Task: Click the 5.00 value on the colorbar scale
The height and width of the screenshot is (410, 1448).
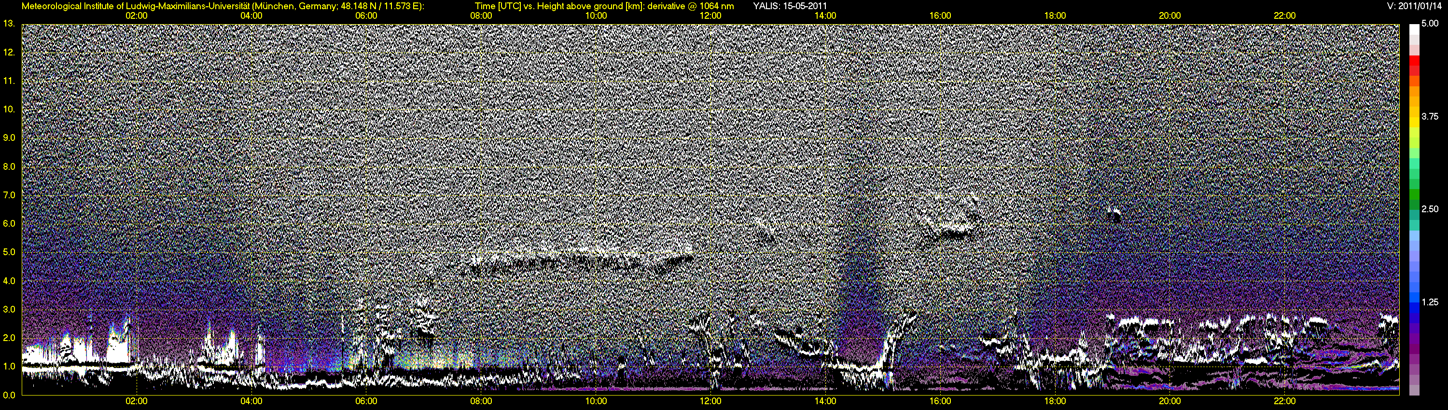Action: 1430,24
